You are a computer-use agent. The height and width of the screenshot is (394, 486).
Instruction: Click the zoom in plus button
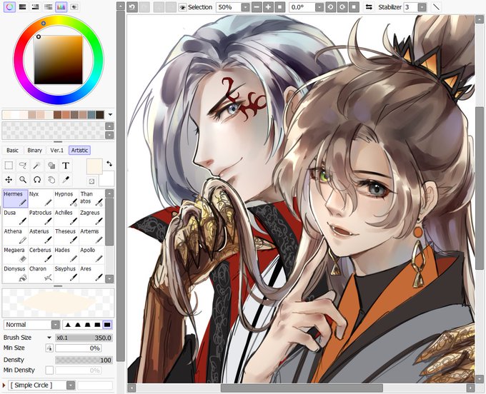(x=268, y=7)
